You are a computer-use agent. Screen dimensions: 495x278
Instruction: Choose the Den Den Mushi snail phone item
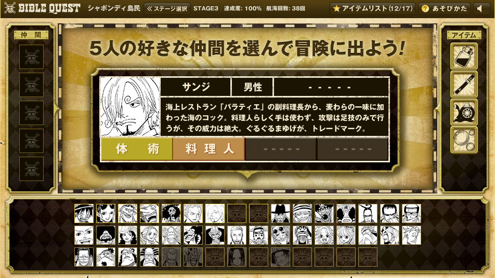click(x=464, y=112)
